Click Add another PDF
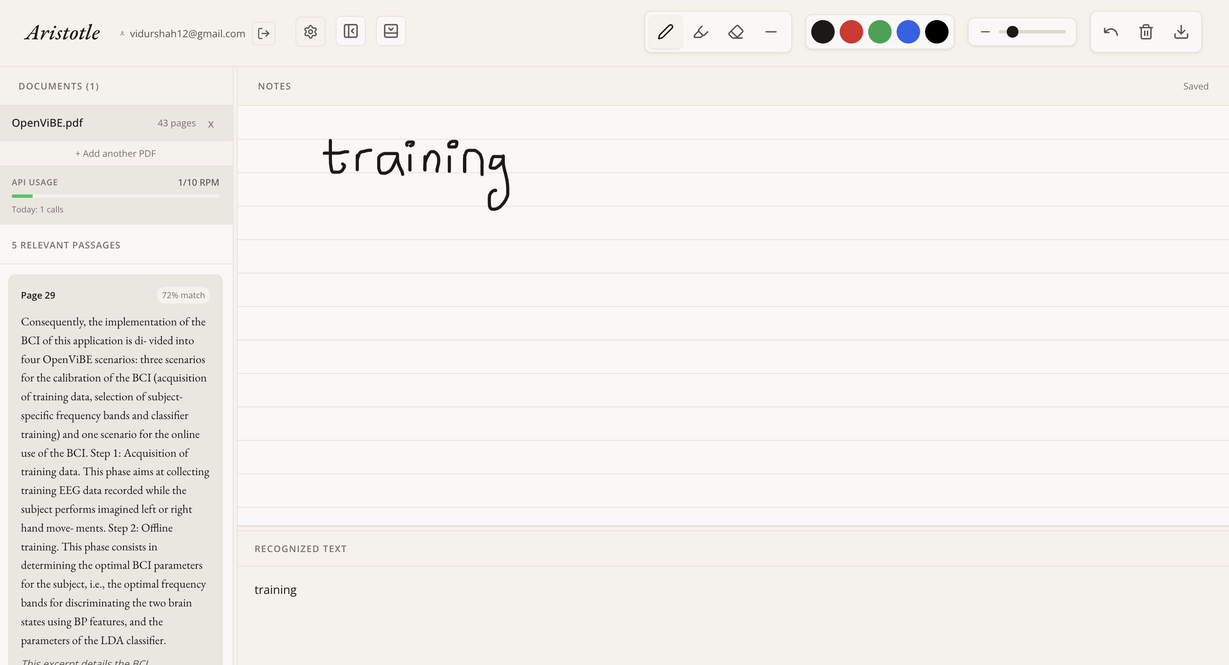The width and height of the screenshot is (1229, 665). pyautogui.click(x=116, y=153)
